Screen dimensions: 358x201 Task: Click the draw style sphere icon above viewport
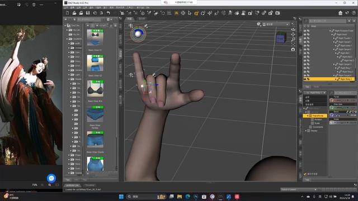(x=258, y=24)
